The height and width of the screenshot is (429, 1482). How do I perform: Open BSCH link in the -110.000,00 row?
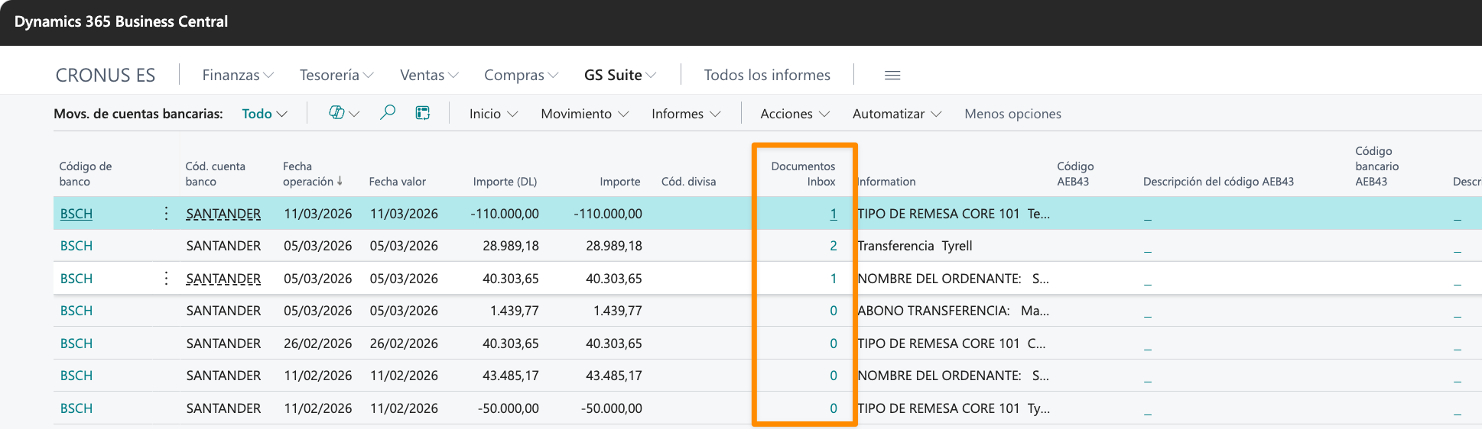76,214
